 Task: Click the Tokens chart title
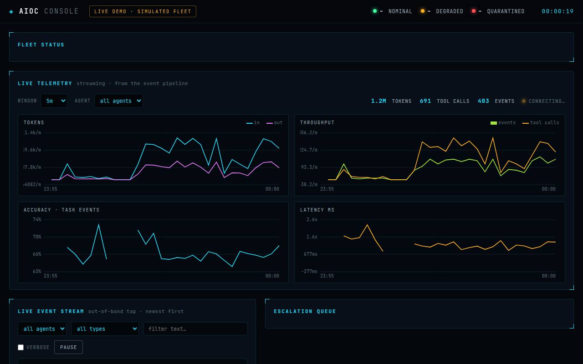(x=34, y=123)
